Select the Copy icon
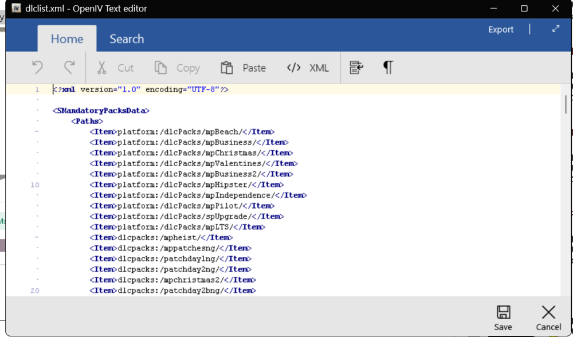This screenshot has width=573, height=337. pyautogui.click(x=161, y=67)
